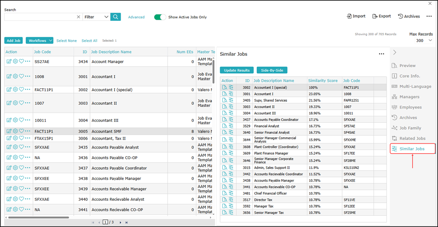Screen dimensions: 438x227
Task: Click the Update Results button
Action: (x=236, y=70)
